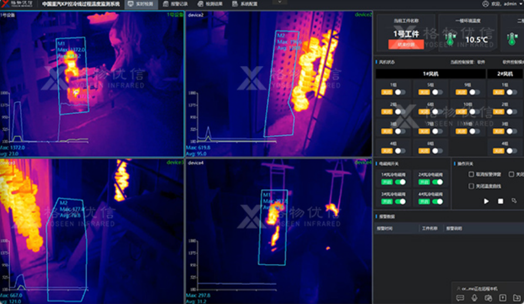The image size is (524, 304).
Task: Click the screen switch icon in remote bar
Action: tap(488, 298)
